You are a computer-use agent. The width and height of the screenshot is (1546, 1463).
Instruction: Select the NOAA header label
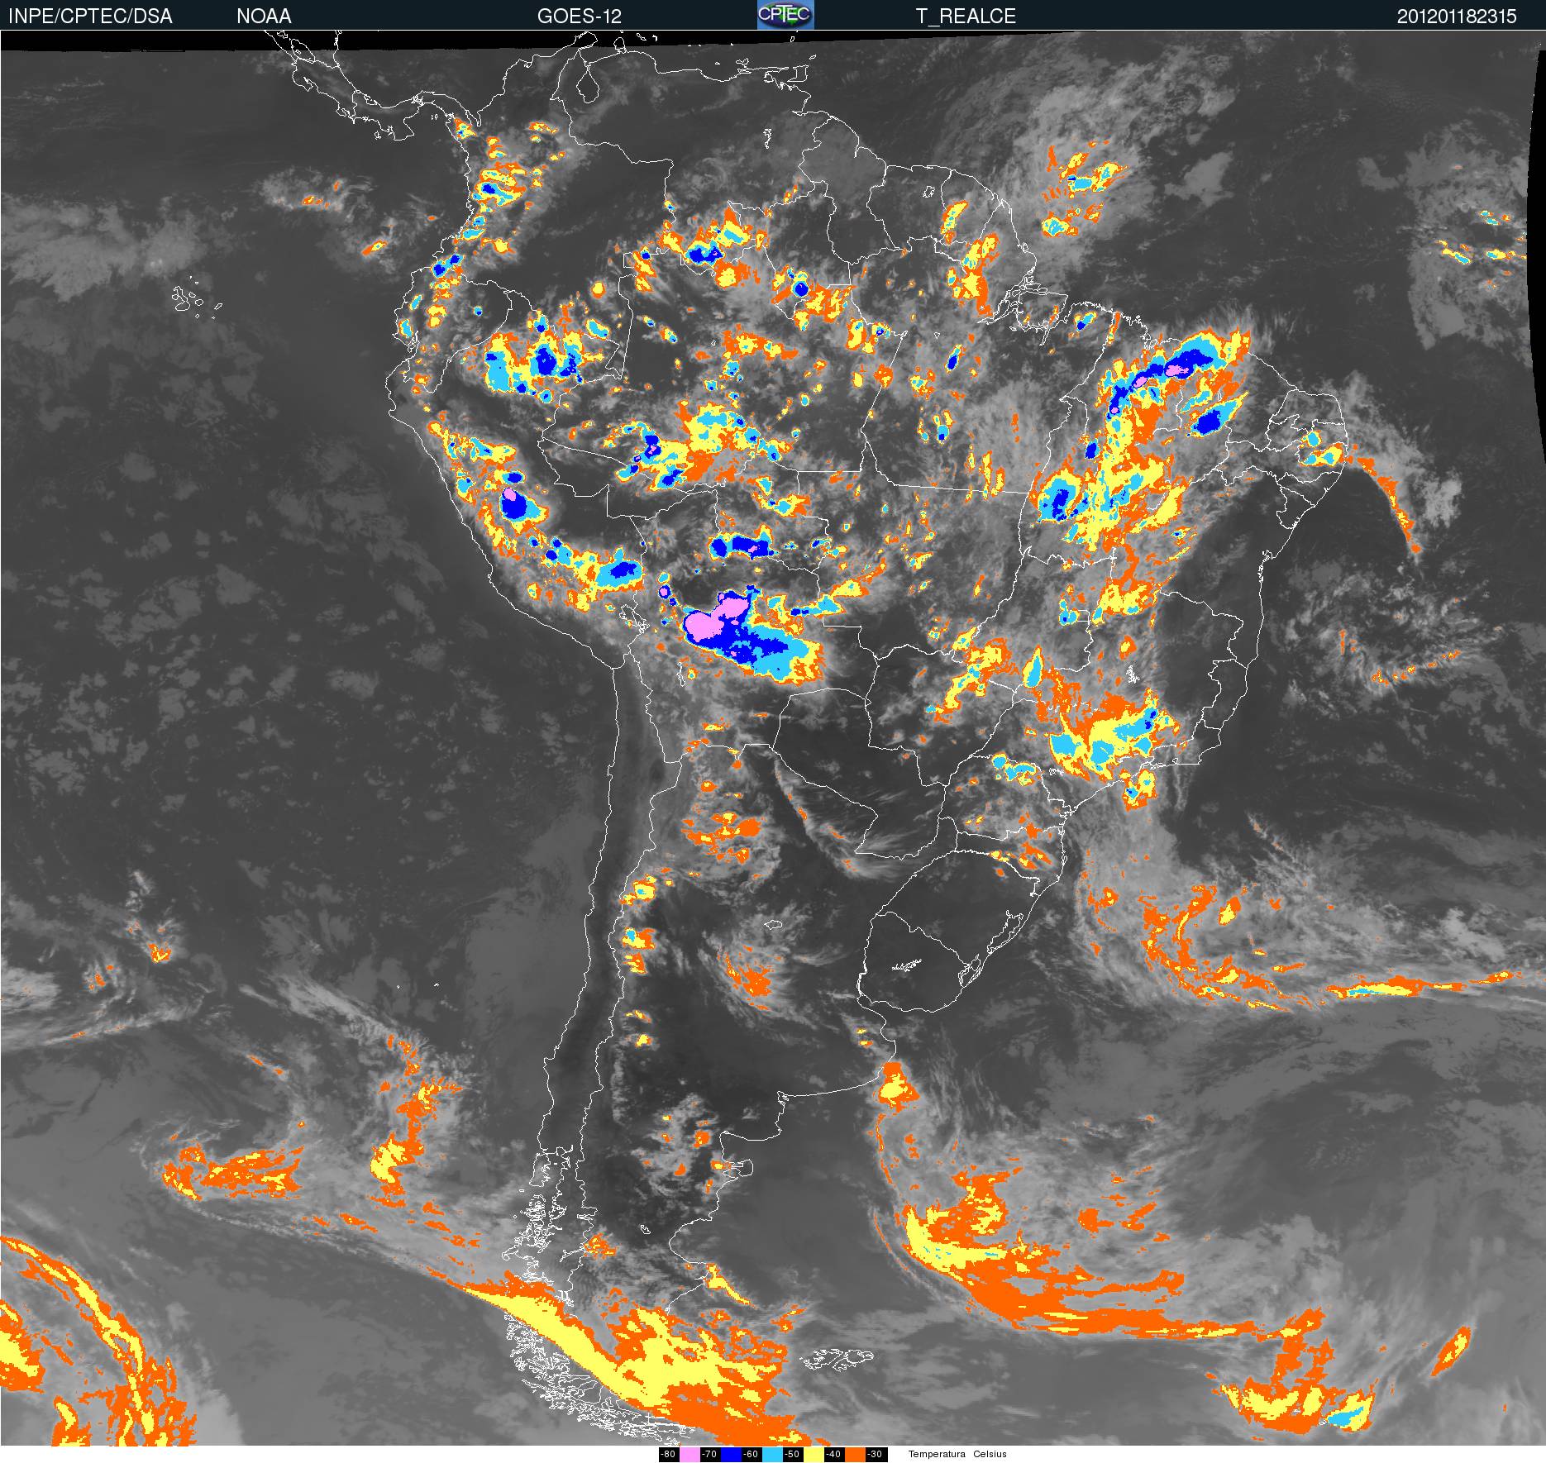point(264,17)
